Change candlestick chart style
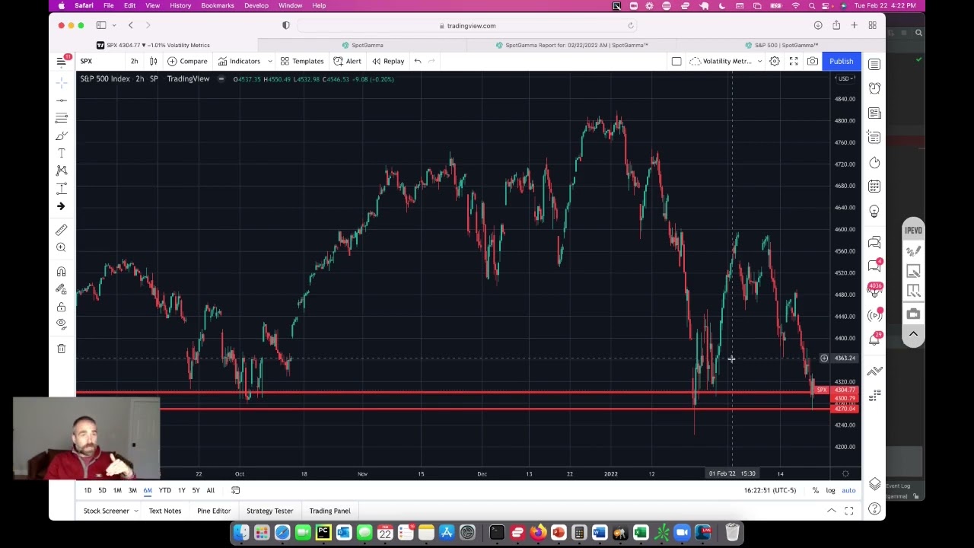974x548 pixels. 153,61
